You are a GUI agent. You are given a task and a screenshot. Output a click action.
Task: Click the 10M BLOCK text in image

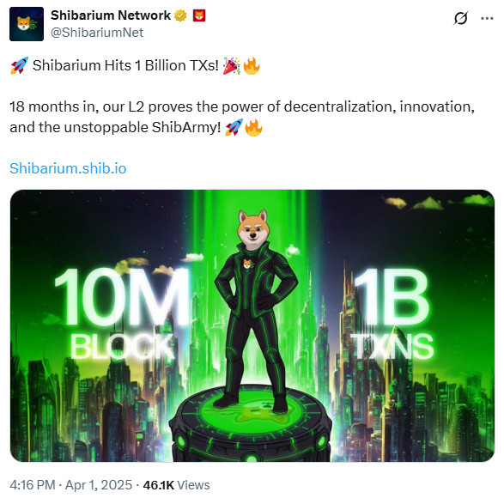click(x=122, y=313)
